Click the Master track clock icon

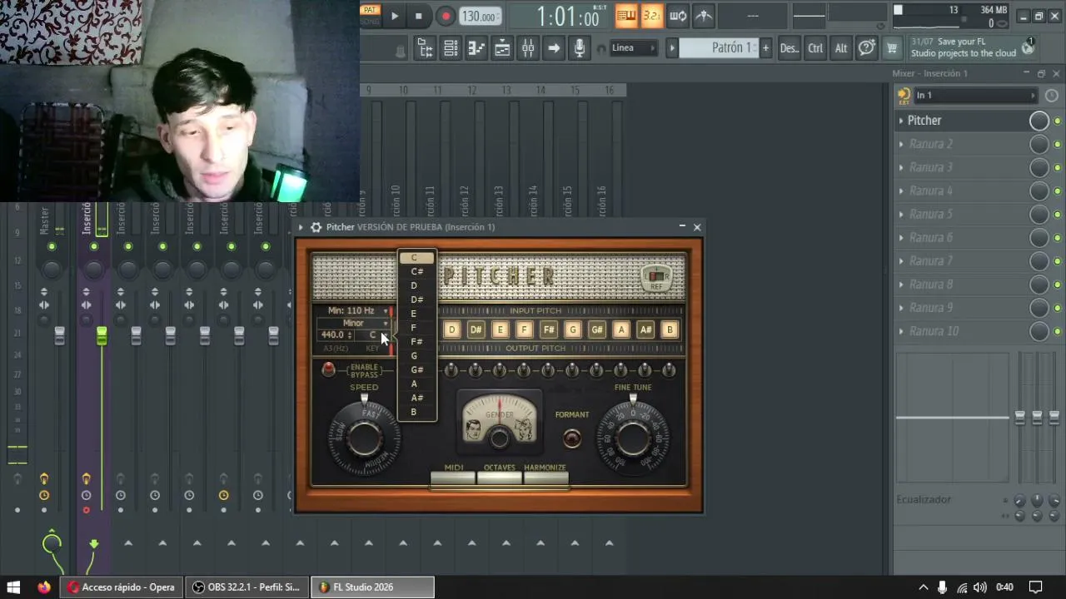pyautogui.click(x=44, y=495)
